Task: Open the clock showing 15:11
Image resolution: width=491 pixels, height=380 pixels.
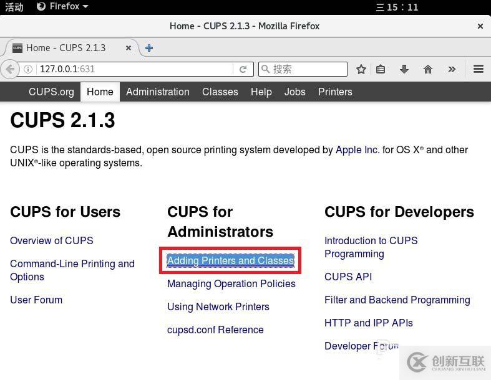Action: 397,7
